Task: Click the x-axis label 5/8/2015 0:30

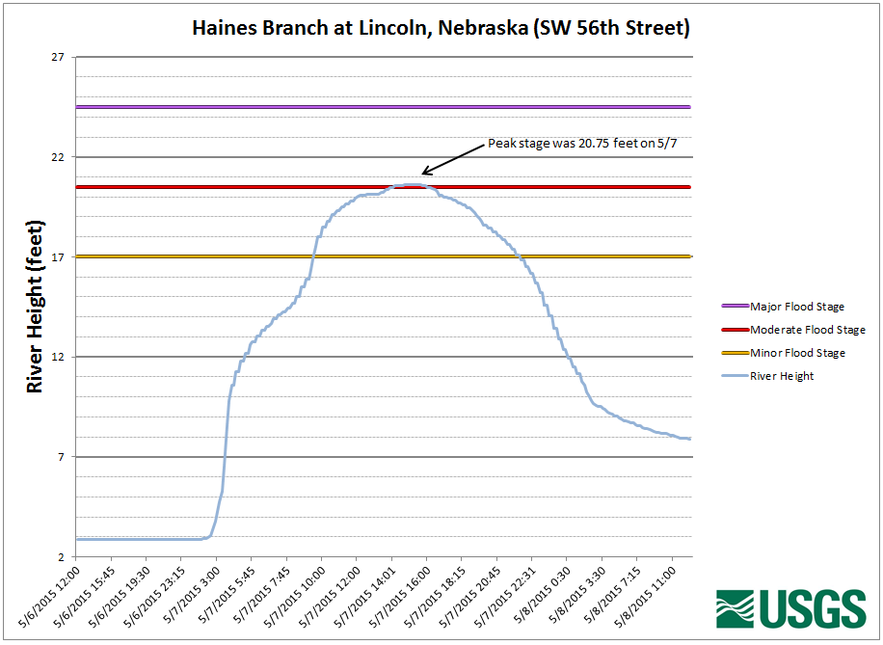Action: [x=542, y=596]
